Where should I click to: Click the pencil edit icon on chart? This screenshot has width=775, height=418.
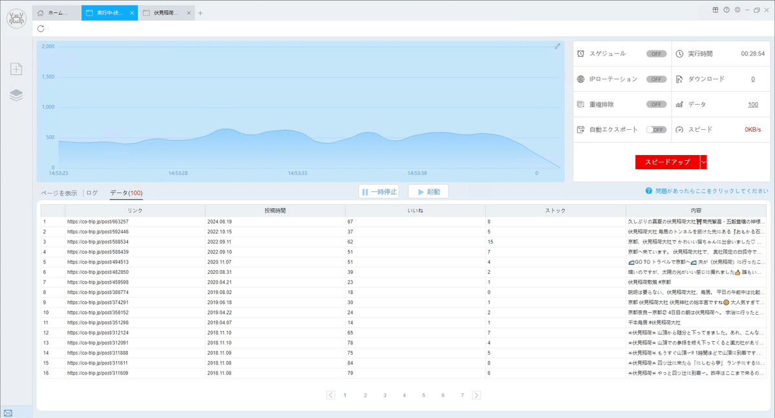tap(557, 47)
